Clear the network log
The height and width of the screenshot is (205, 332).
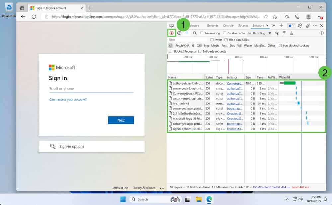coord(179,33)
